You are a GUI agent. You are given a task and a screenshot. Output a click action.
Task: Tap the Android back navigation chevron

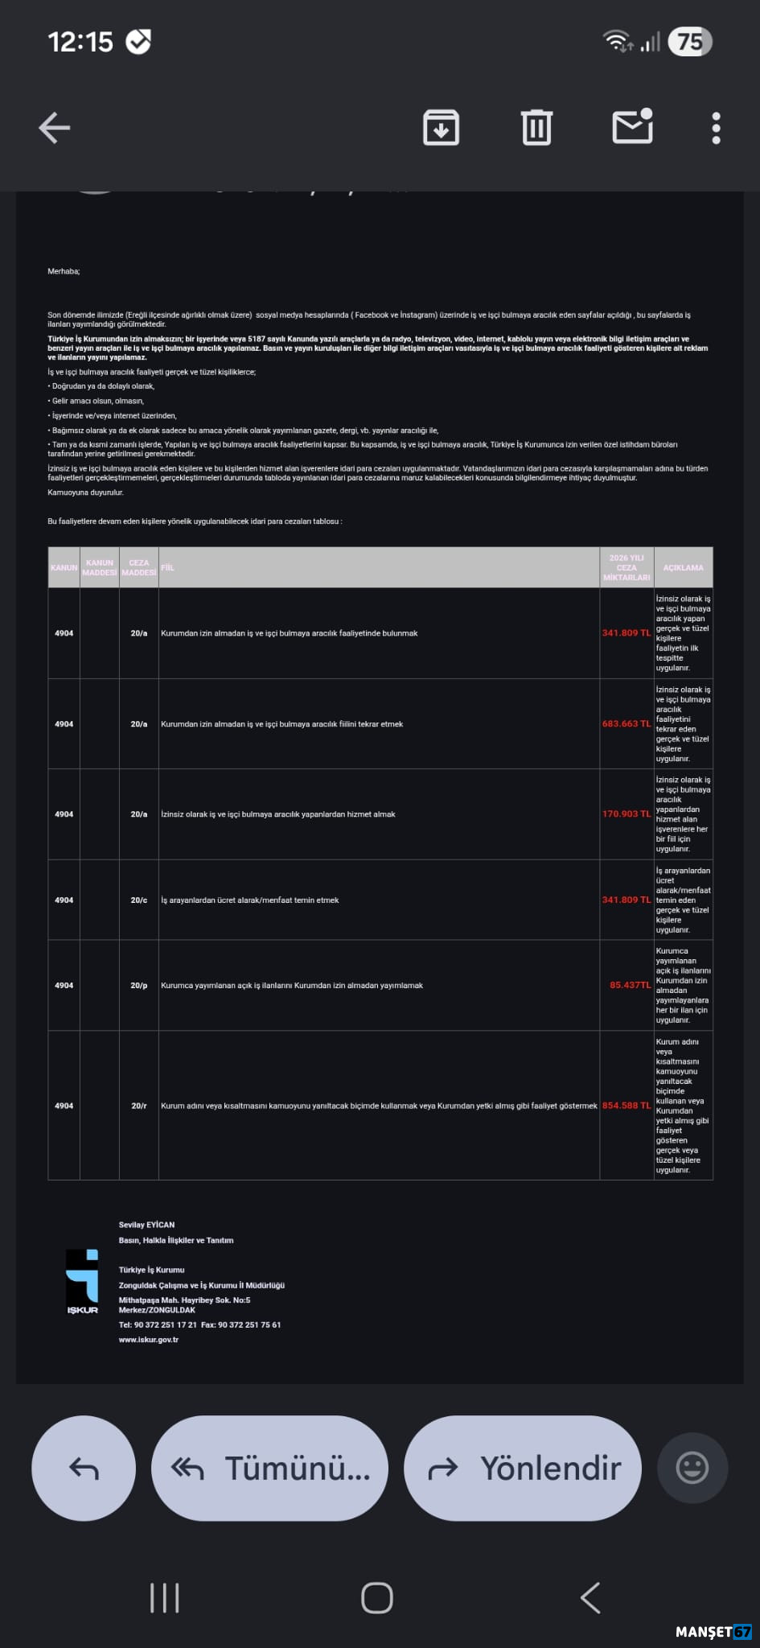591,1598
